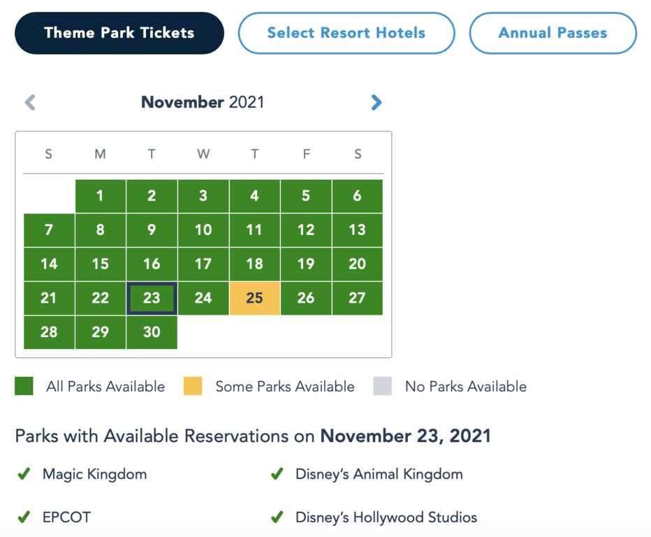
Task: Select November 25 on the calendar
Action: (x=254, y=299)
